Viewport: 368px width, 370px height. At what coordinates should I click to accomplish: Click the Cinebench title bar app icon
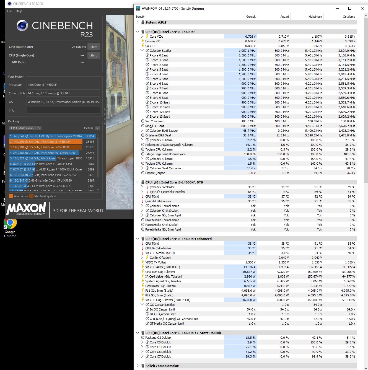tap(9, 4)
